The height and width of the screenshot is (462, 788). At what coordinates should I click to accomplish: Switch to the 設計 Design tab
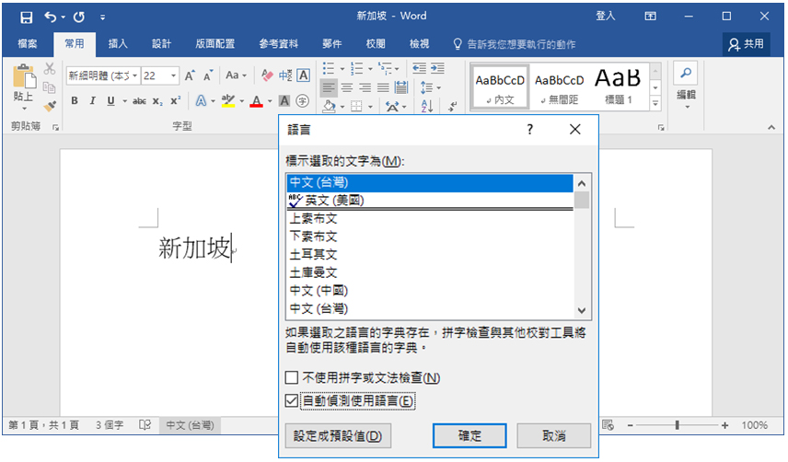click(161, 43)
